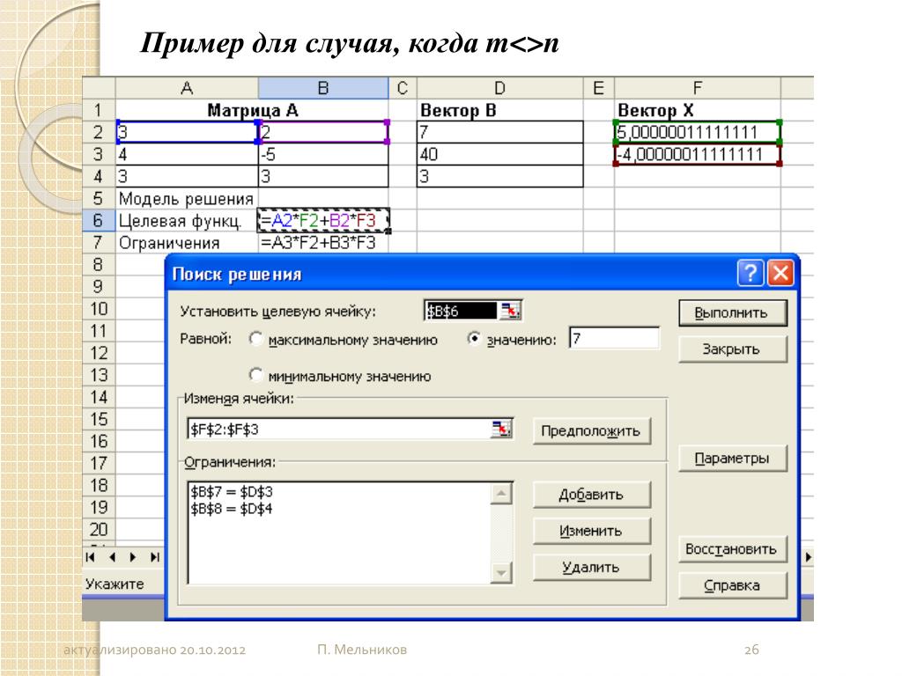Click previous sheet navigation arrow
This screenshot has width=902, height=676.
(x=112, y=556)
